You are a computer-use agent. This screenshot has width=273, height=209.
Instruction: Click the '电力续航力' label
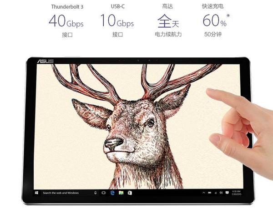168,34
